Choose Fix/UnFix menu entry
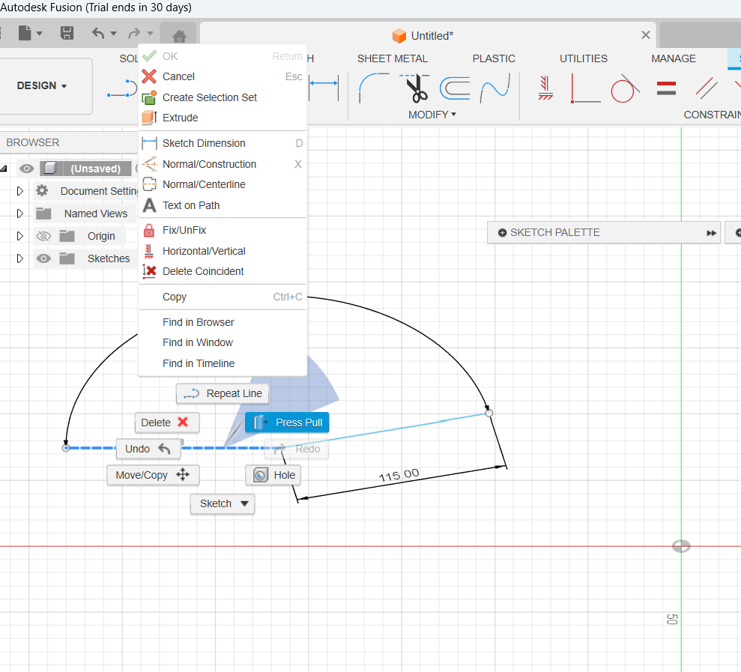Viewport: 741px width, 672px height. coord(222,230)
